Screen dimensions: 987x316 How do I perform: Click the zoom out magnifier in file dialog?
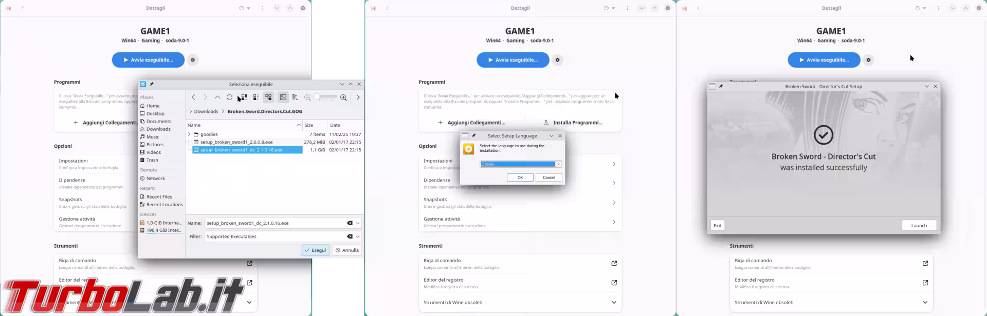pyautogui.click(x=307, y=97)
